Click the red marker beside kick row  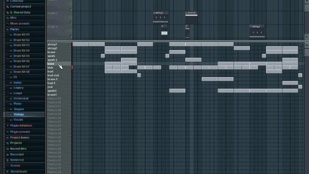72,68
